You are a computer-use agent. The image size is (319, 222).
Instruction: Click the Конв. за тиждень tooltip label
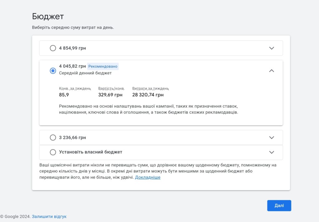pos(75,88)
